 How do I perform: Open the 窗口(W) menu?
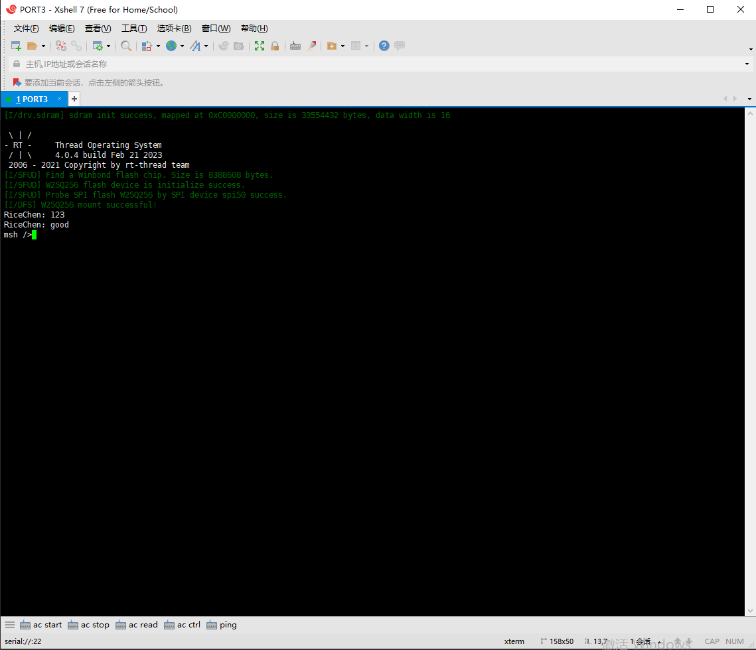[x=216, y=29]
